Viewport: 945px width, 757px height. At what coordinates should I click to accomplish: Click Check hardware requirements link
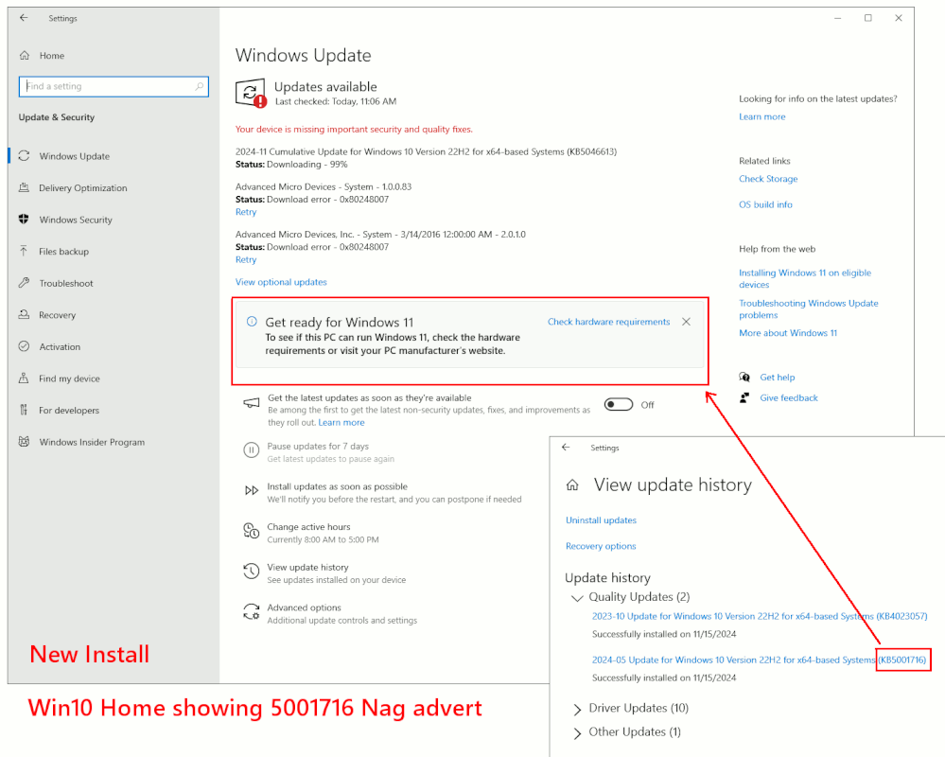point(608,322)
